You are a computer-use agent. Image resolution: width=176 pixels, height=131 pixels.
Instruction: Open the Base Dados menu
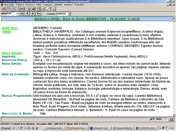click(x=9, y=5)
